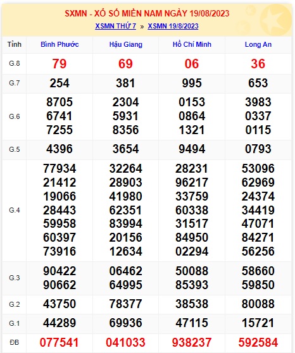Select G.5 number 4396
The width and height of the screenshot is (295, 353).
(x=60, y=149)
